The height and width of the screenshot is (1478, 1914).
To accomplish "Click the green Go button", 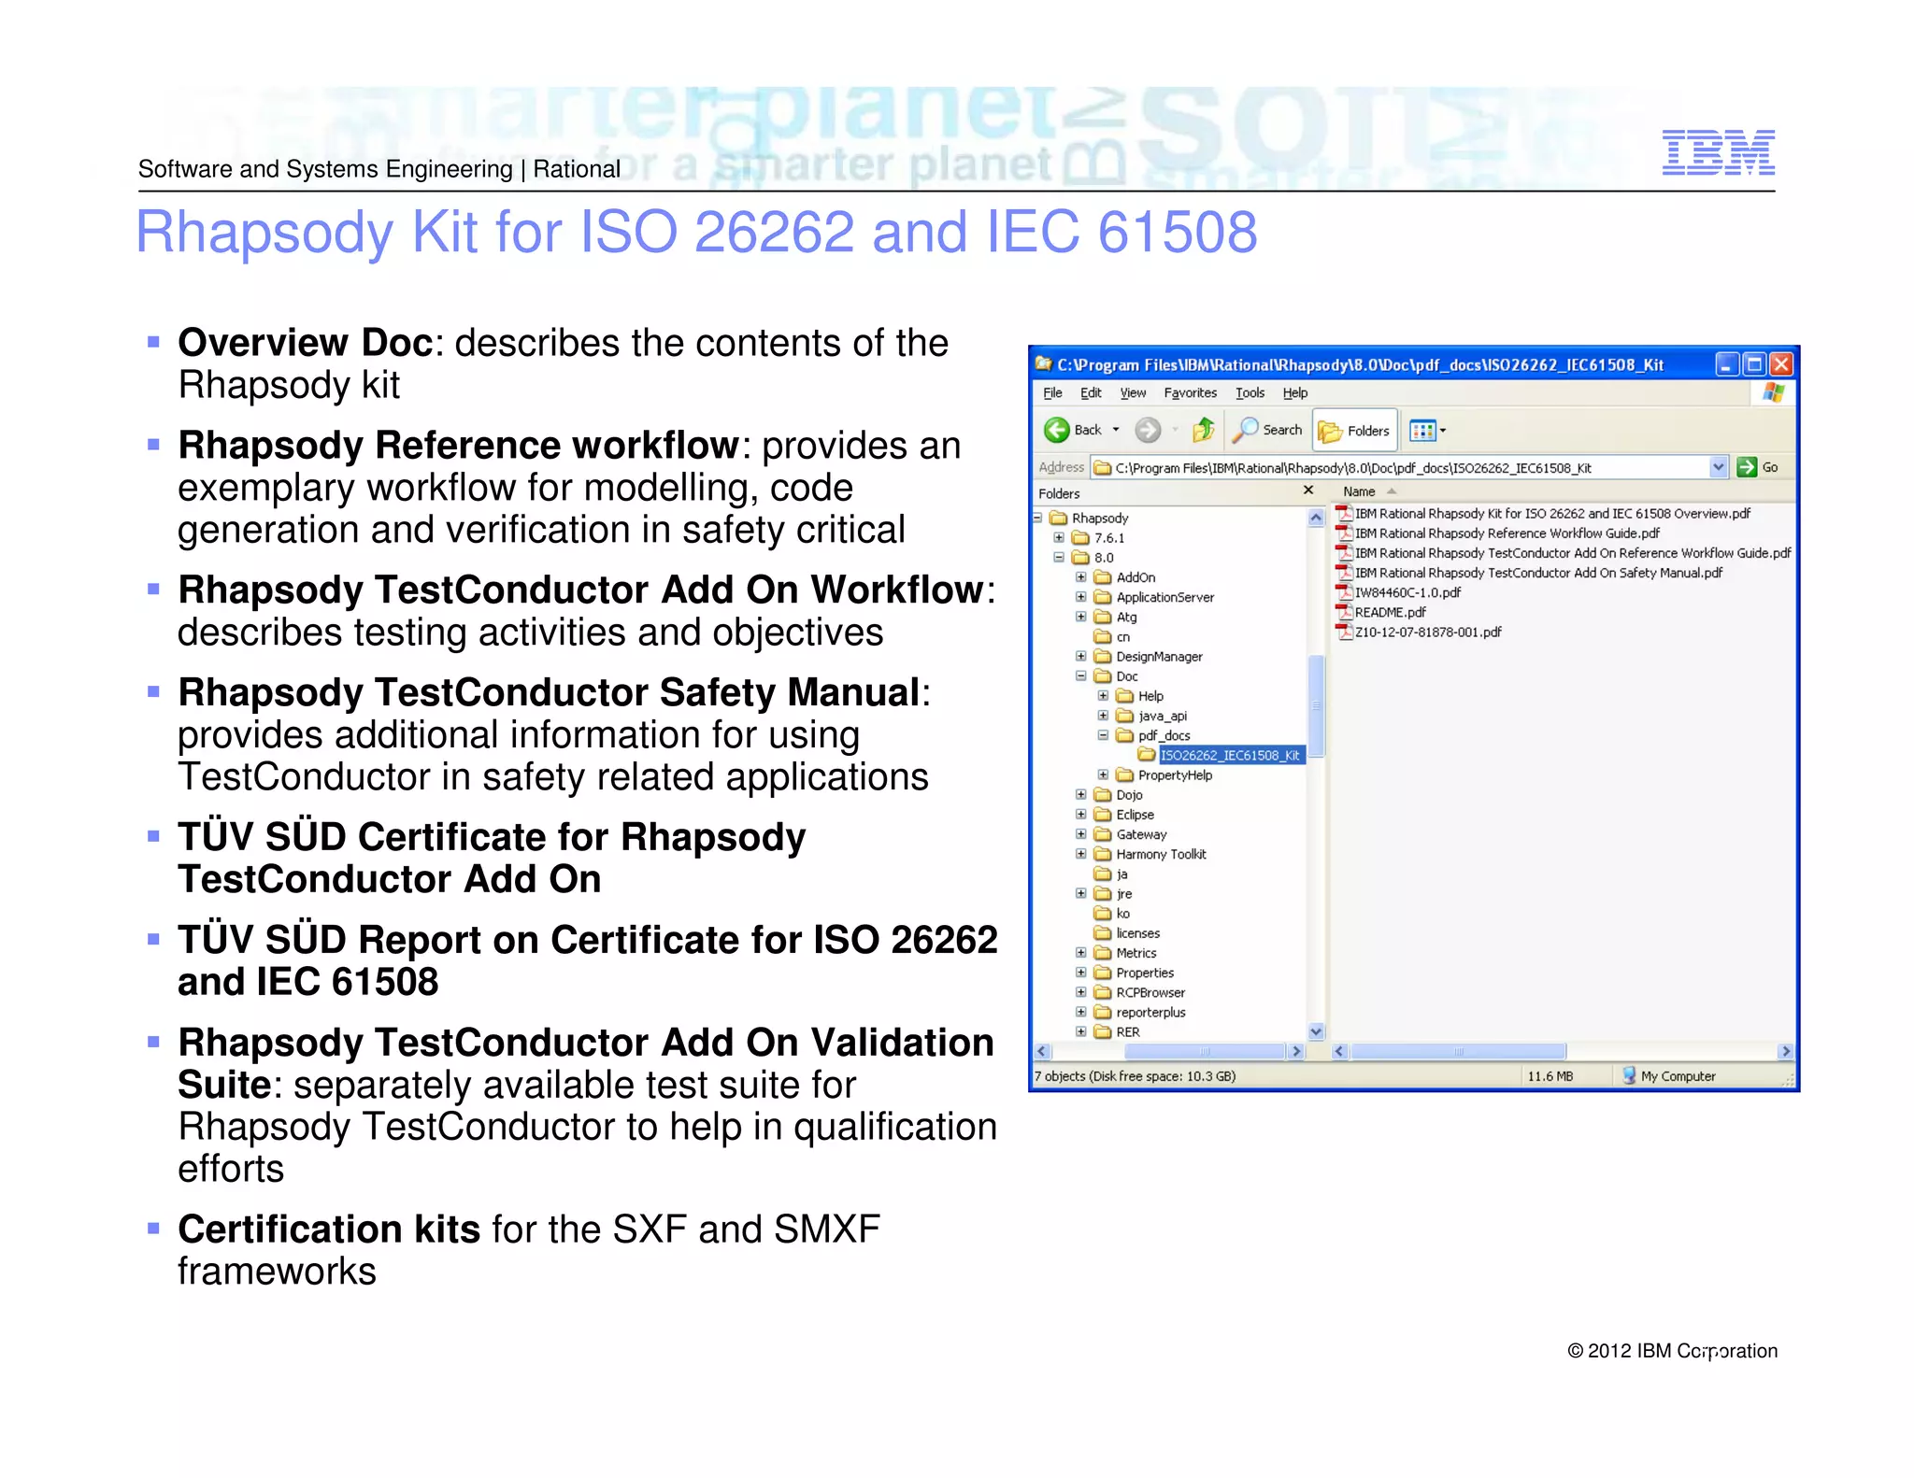I will [1758, 467].
